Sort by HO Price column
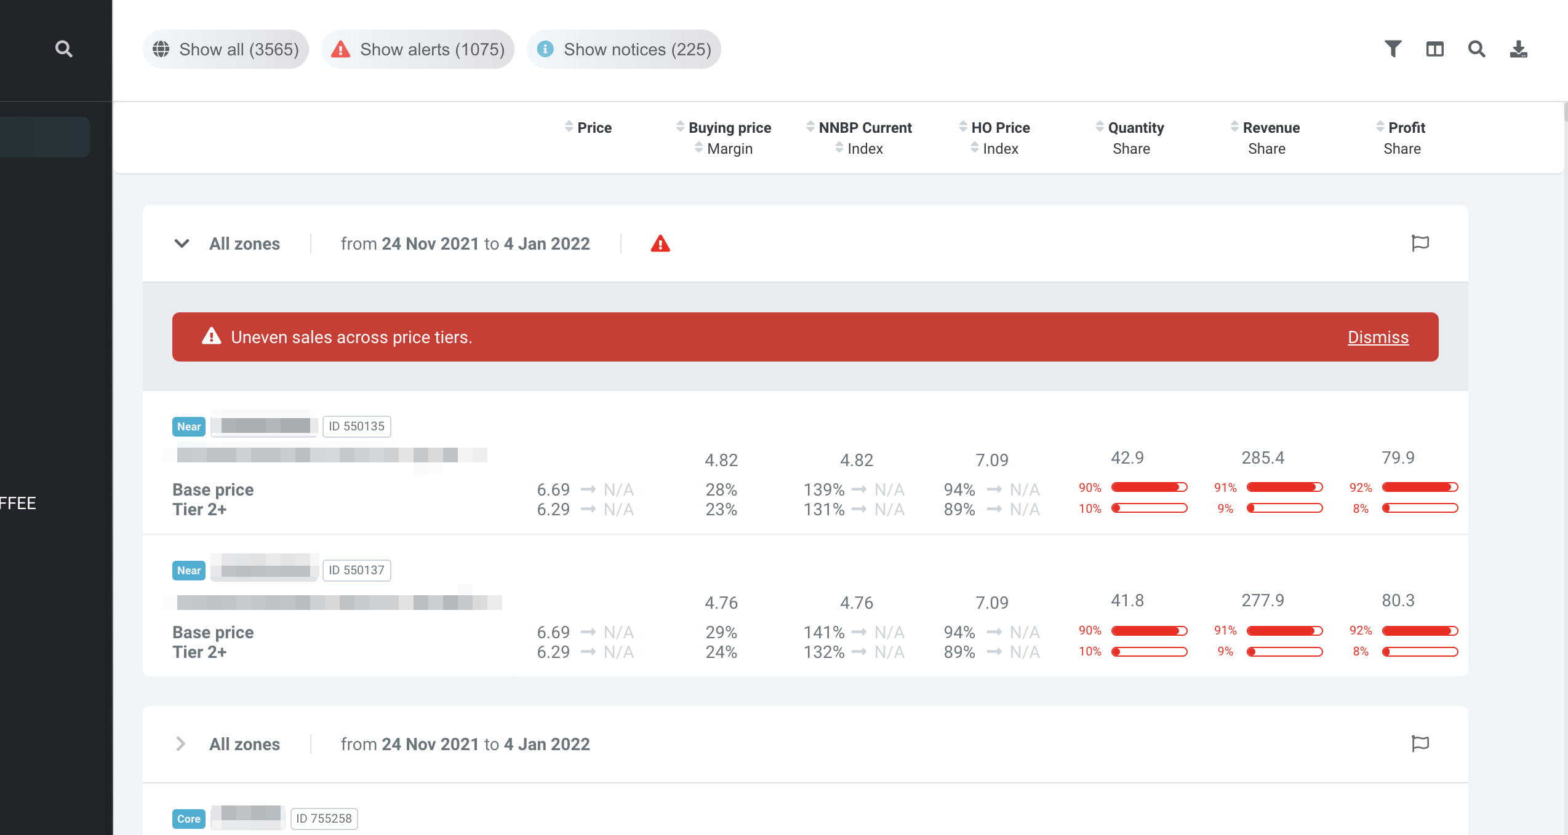 994,127
